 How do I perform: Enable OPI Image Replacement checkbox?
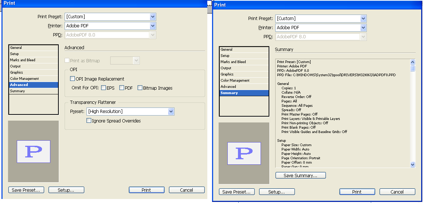click(72, 79)
